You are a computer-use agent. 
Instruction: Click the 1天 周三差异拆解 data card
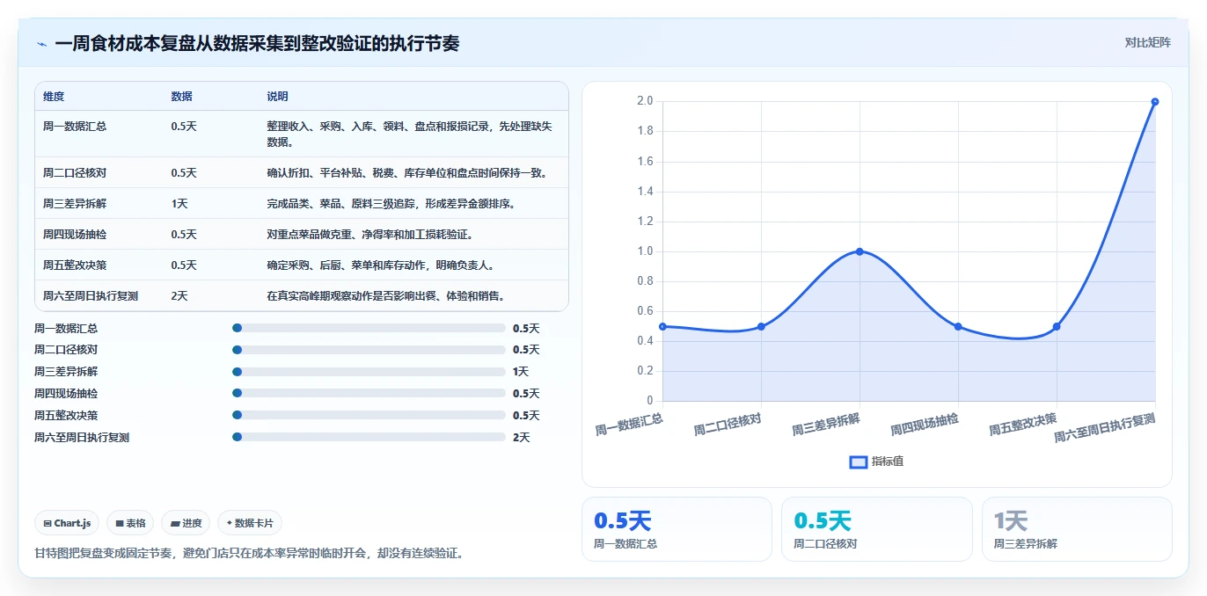pos(1077,529)
